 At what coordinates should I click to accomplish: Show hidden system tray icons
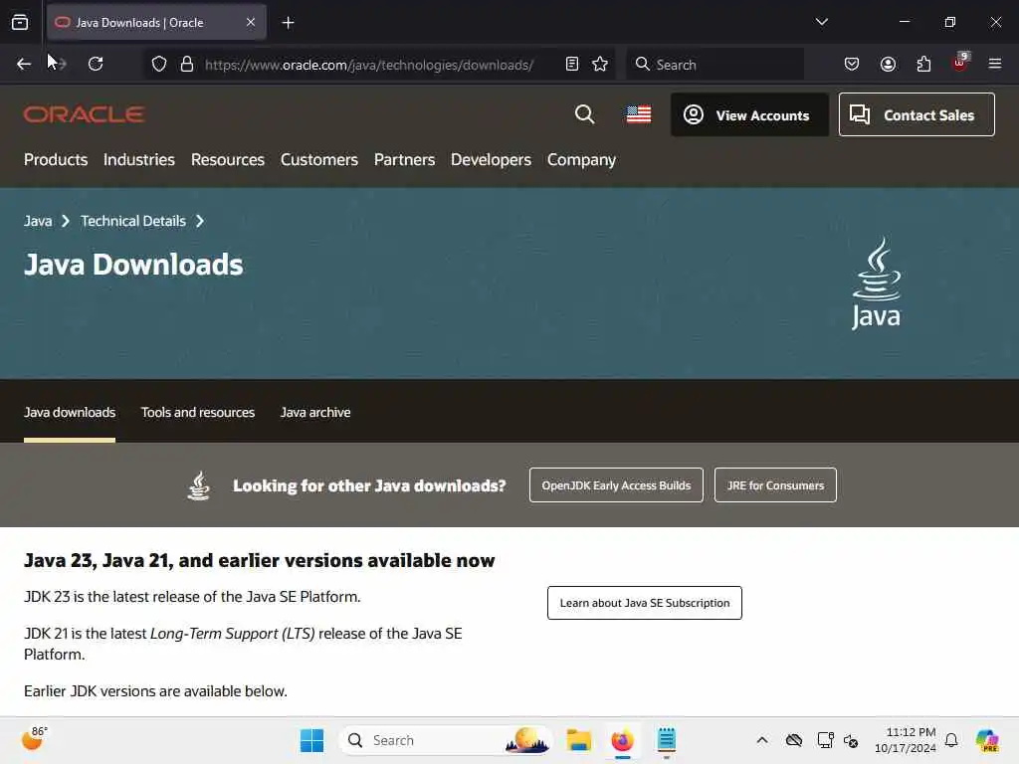coord(762,740)
